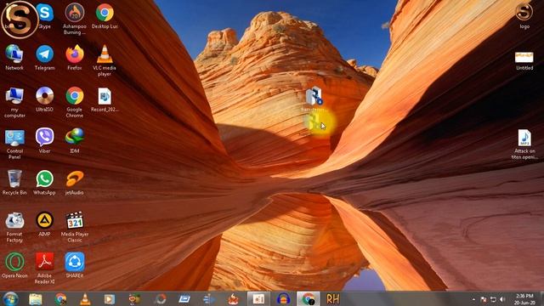This screenshot has height=306, width=544.
Task: Open the tray volume speaker control
Action: pos(502,299)
